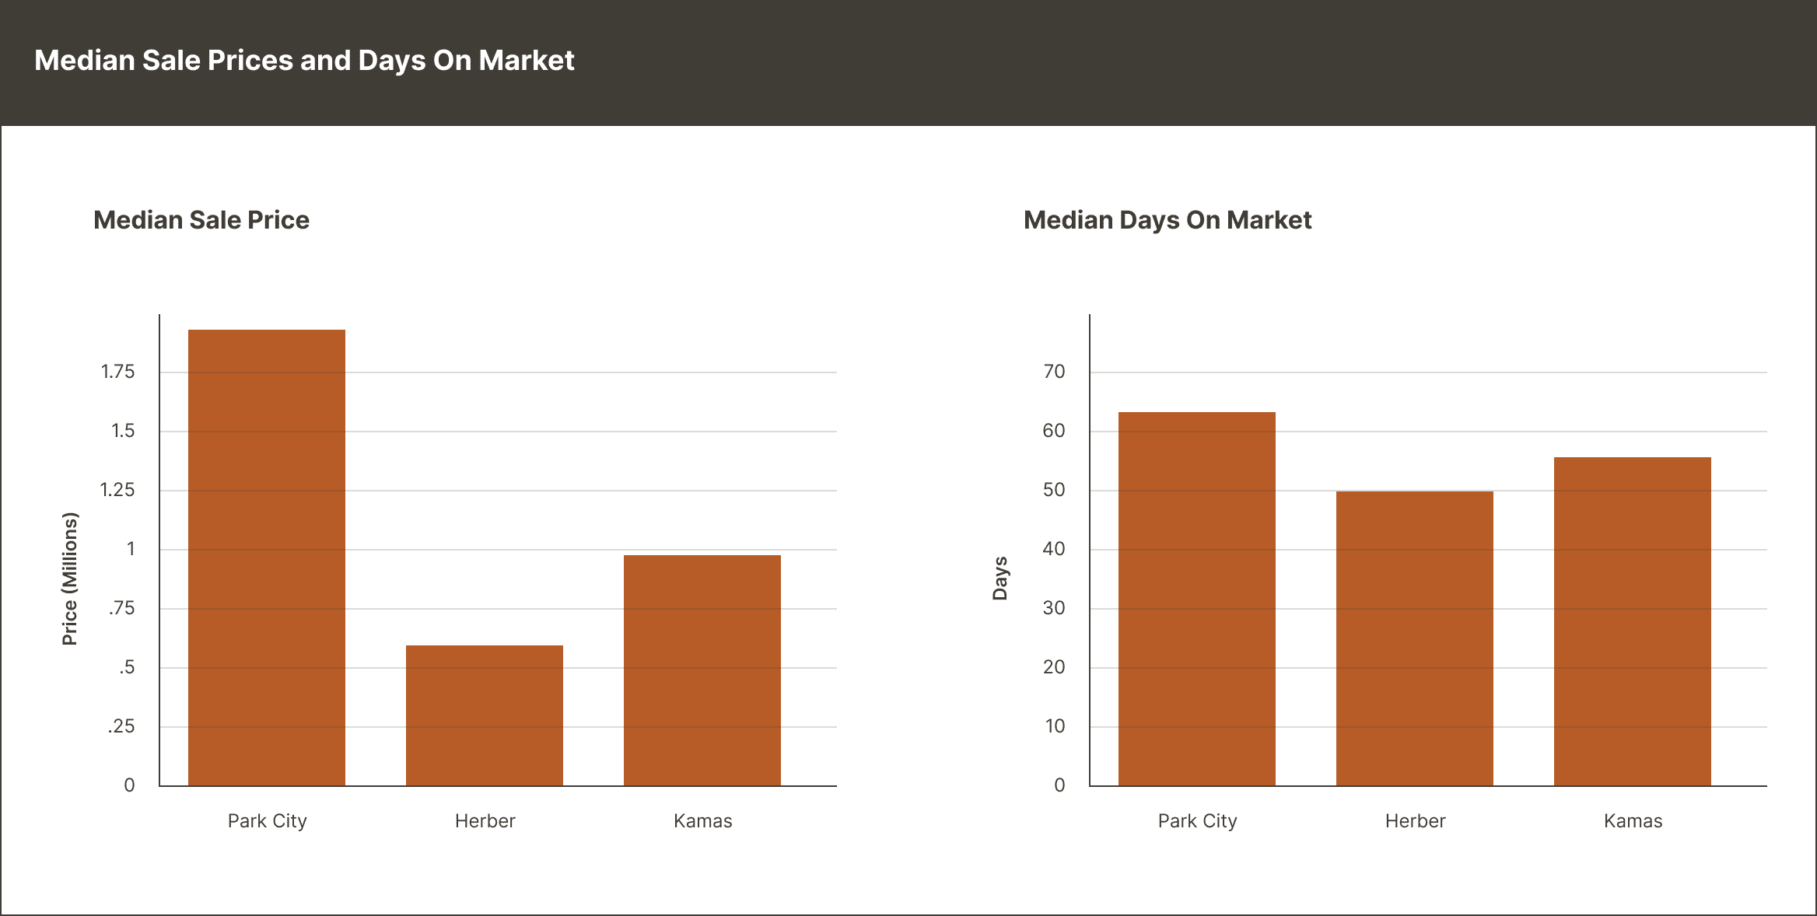Click the 'Days' y-axis title
Image resolution: width=1817 pixels, height=916 pixels.
pyautogui.click(x=1000, y=579)
